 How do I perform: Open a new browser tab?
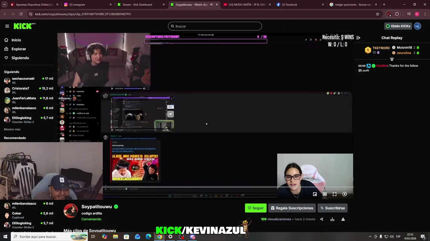pyautogui.click(x=384, y=4)
